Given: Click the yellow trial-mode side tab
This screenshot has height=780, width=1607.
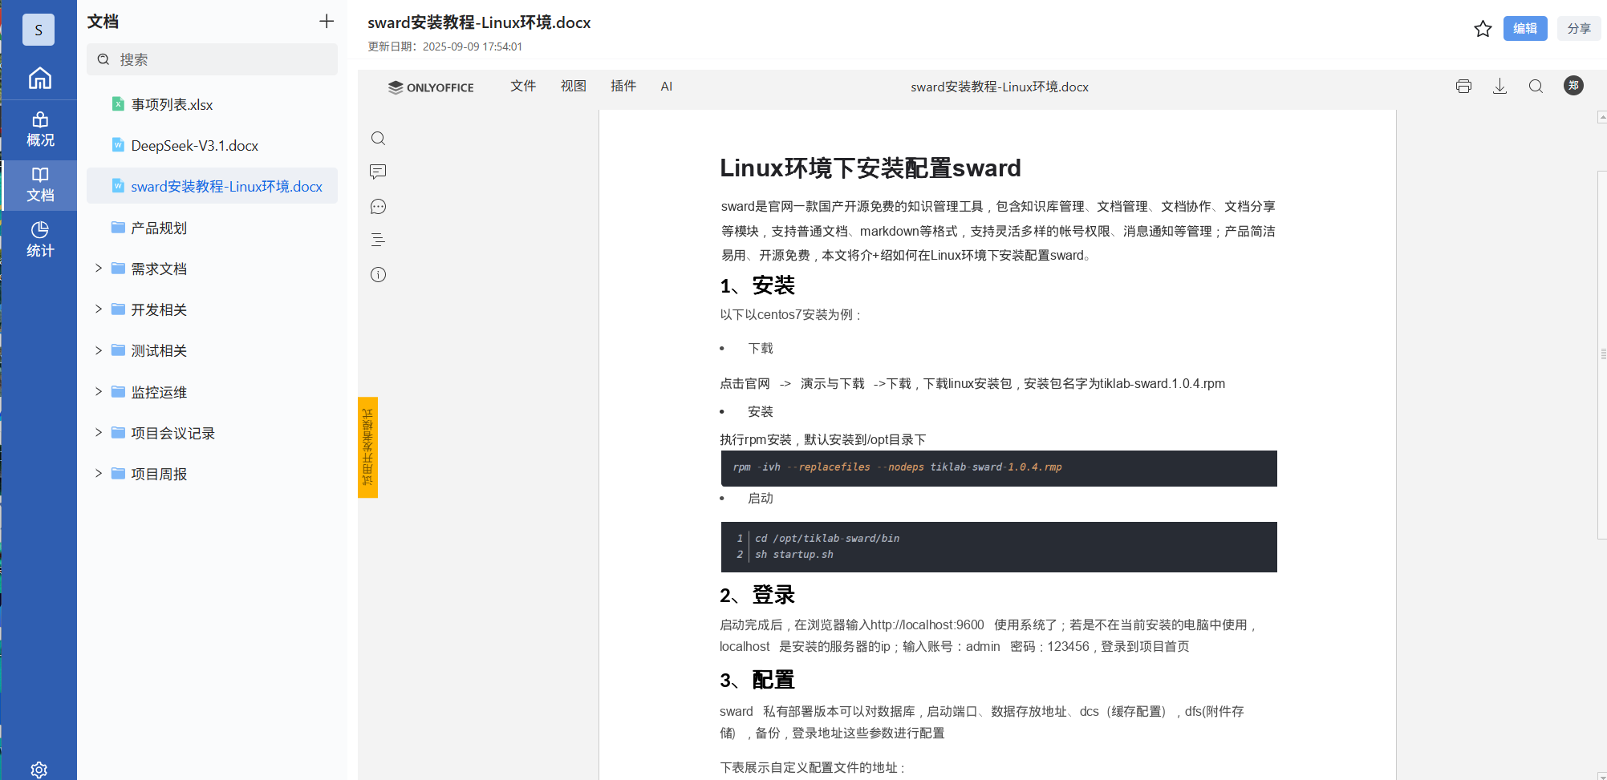Looking at the screenshot, I should [367, 447].
